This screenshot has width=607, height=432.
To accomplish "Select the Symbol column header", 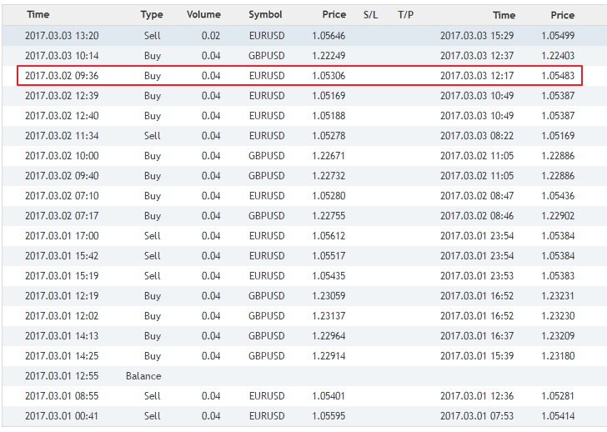I will (265, 15).
